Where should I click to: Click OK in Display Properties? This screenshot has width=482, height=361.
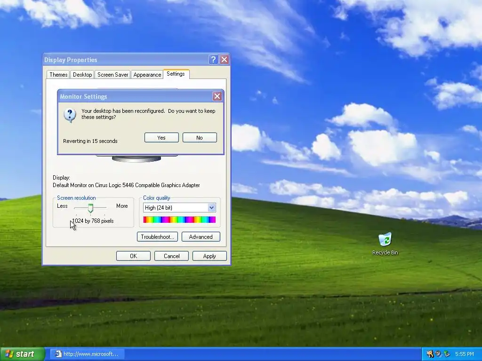[133, 256]
